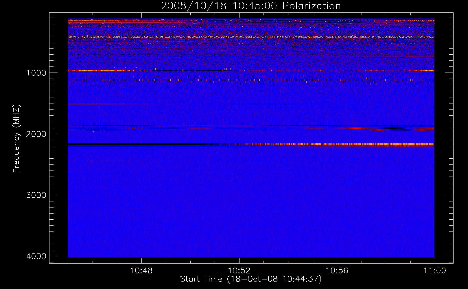Click the 'Start Time (18-Oct-08 10:44:37)' label
Image resolution: width=468 pixels, height=289 pixels.
point(251,279)
